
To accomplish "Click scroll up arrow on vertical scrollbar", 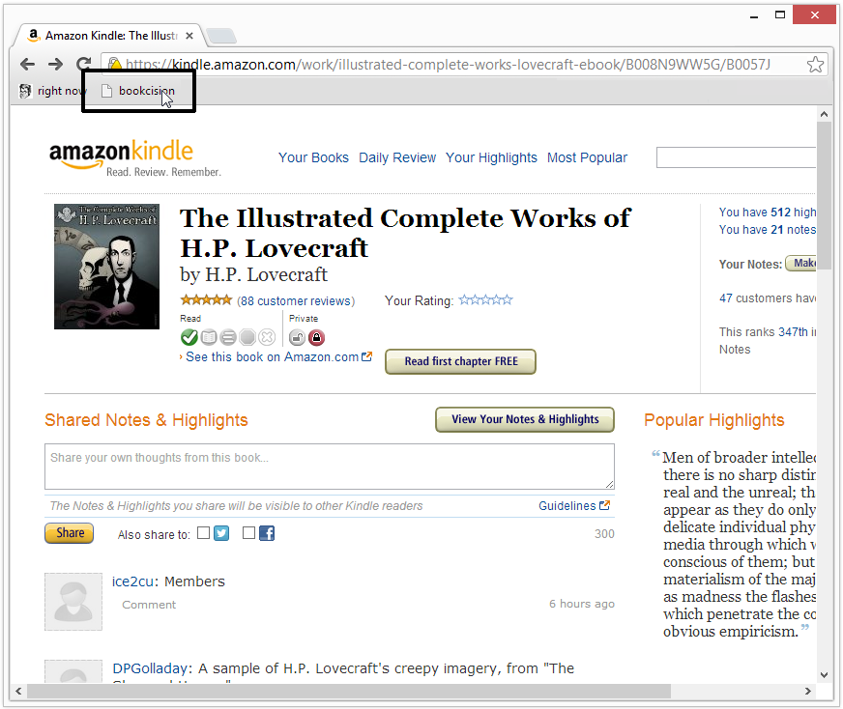I will tap(824, 114).
